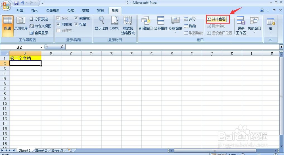Select column B header
Screen dimensions: 284x155
pyautogui.click(x=51, y=53)
